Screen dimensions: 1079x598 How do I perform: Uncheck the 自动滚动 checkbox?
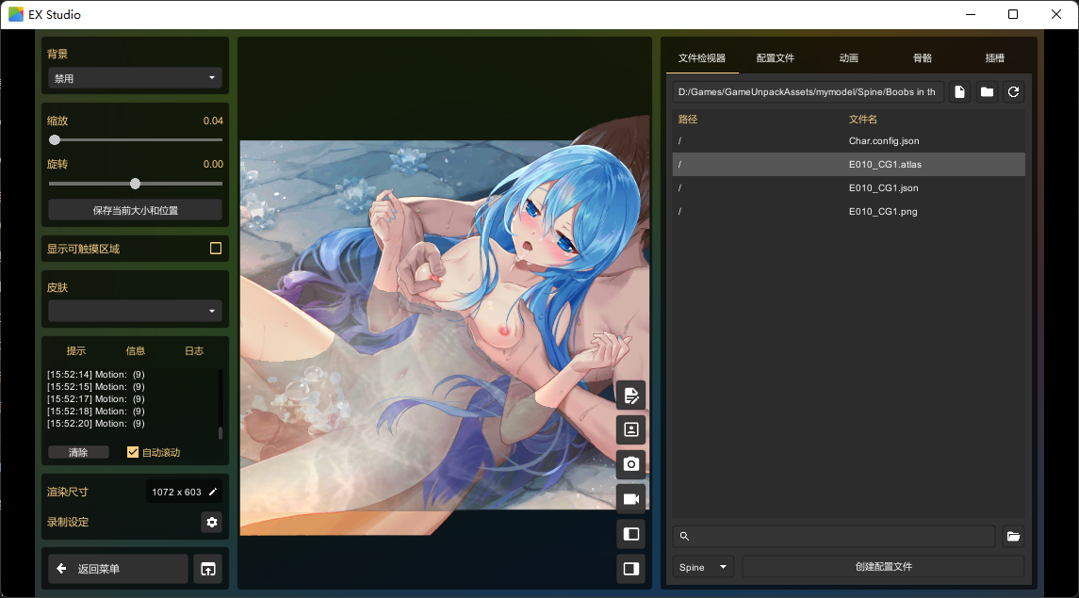(x=133, y=452)
